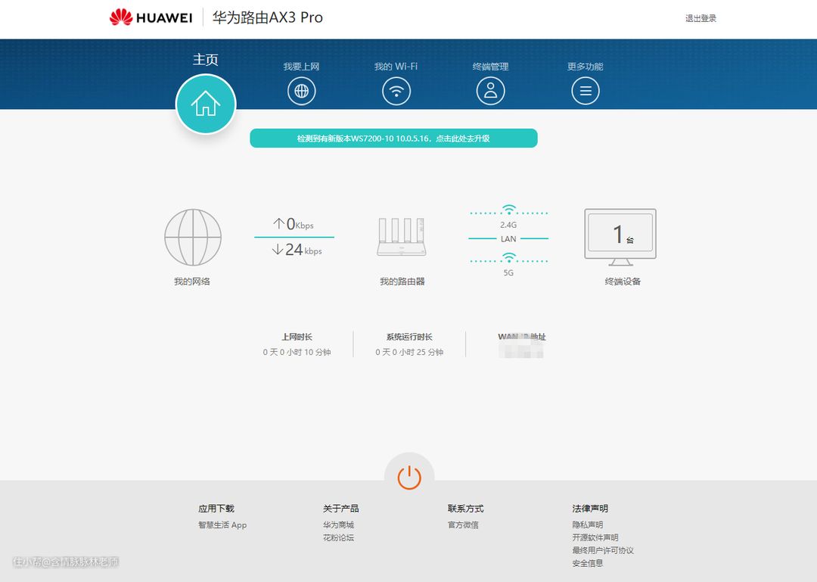Click the 官方微信 link
Screen dimensions: 817x582
(463, 524)
